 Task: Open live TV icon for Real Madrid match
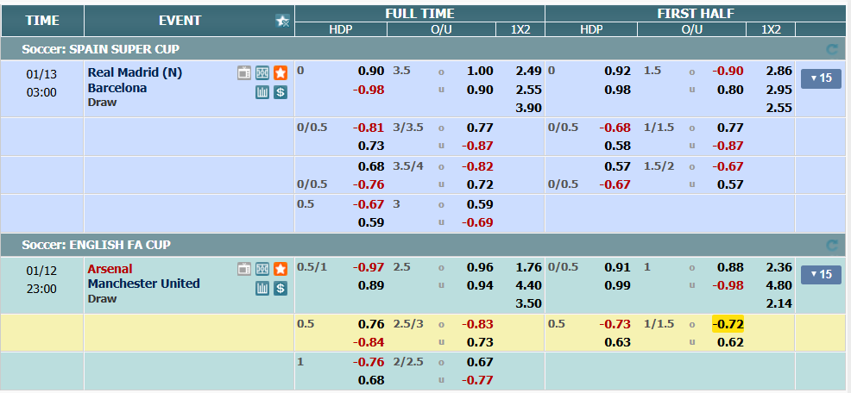pos(244,73)
